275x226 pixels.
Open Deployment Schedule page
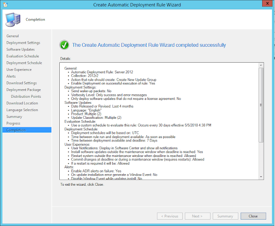[24, 63]
